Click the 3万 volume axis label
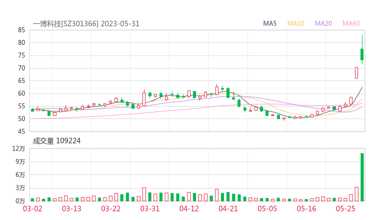The width and height of the screenshot is (370, 220). 20,188
